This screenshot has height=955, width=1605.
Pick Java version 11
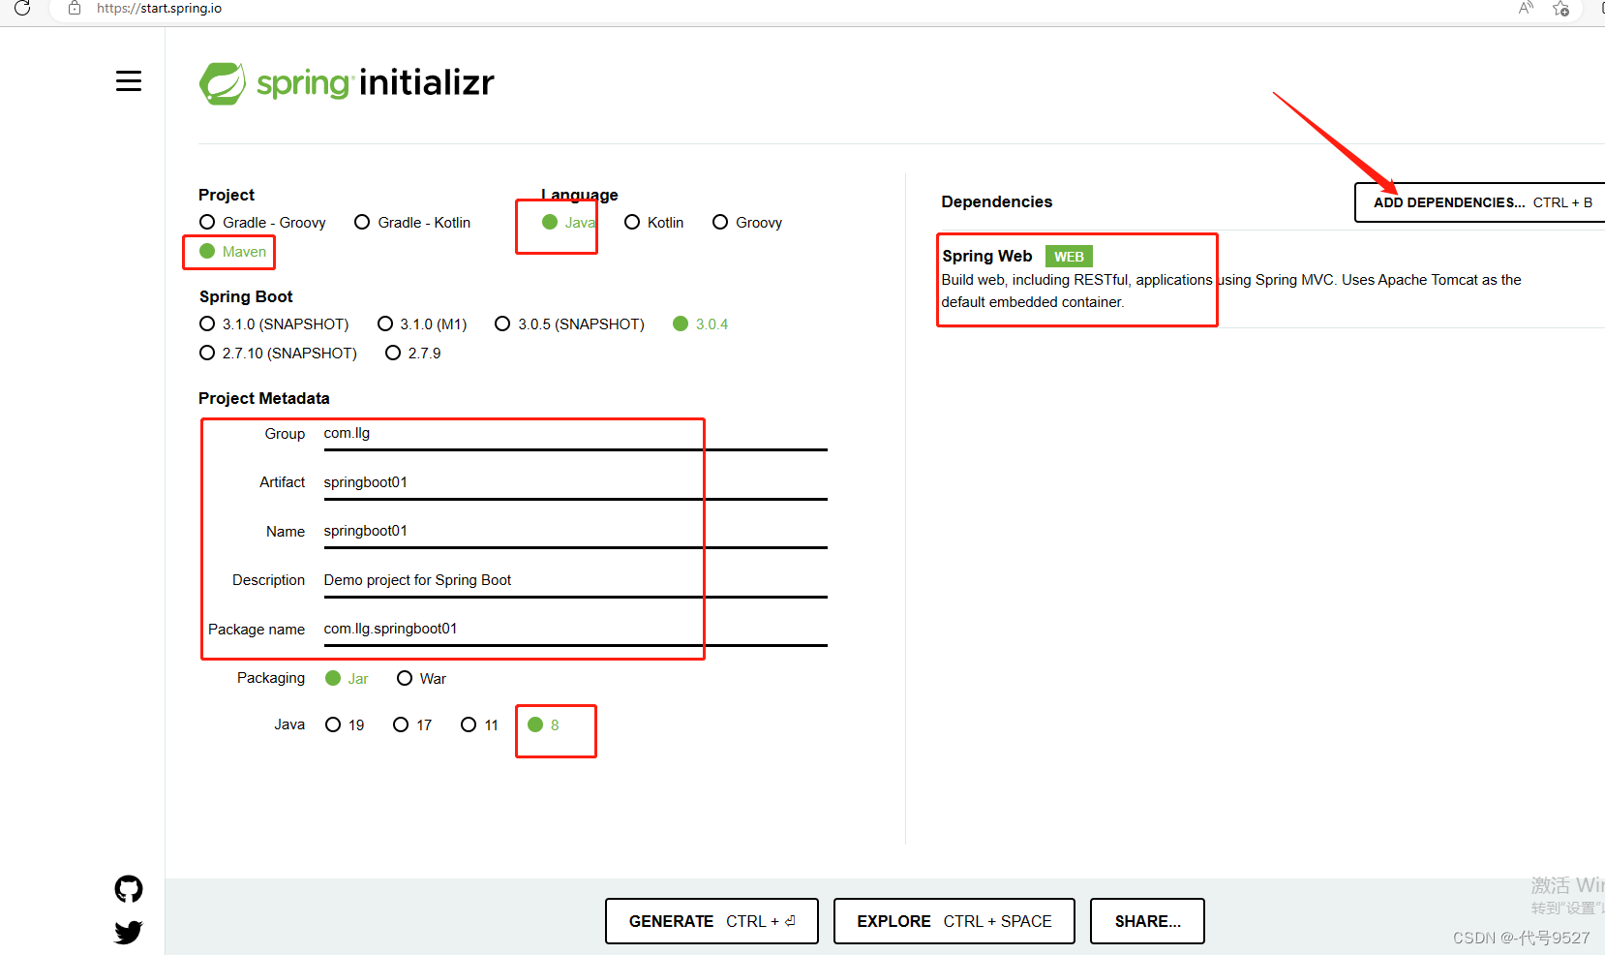pyautogui.click(x=479, y=725)
